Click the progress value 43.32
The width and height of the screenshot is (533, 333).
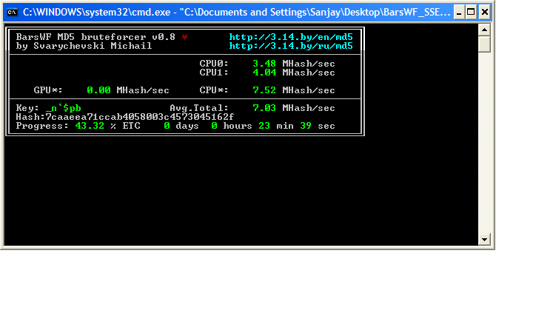[90, 126]
